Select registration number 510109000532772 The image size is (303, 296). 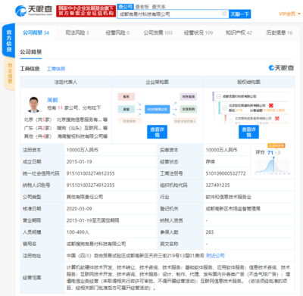click(226, 173)
